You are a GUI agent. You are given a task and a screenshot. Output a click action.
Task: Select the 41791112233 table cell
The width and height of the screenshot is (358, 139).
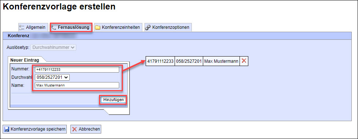[x=160, y=61]
